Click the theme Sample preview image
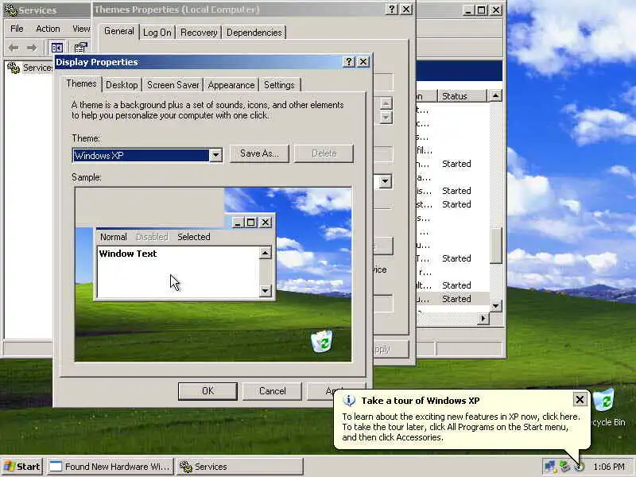Viewport: 636px width, 477px height. click(x=213, y=274)
